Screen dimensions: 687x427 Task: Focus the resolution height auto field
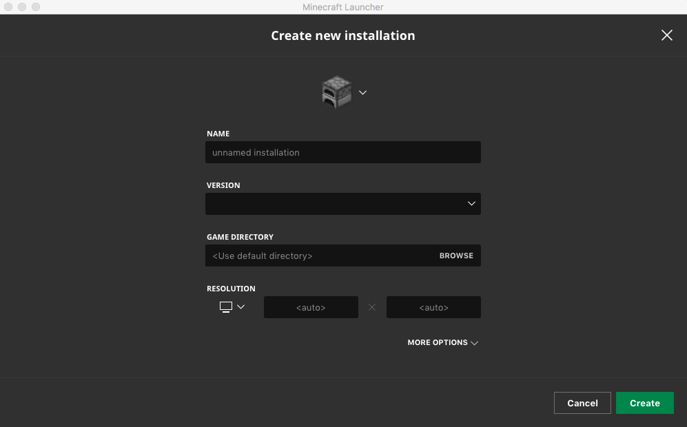(433, 307)
